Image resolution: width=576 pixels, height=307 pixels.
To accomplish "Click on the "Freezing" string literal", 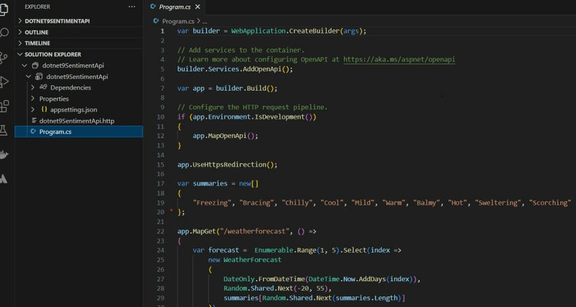I will click(212, 203).
